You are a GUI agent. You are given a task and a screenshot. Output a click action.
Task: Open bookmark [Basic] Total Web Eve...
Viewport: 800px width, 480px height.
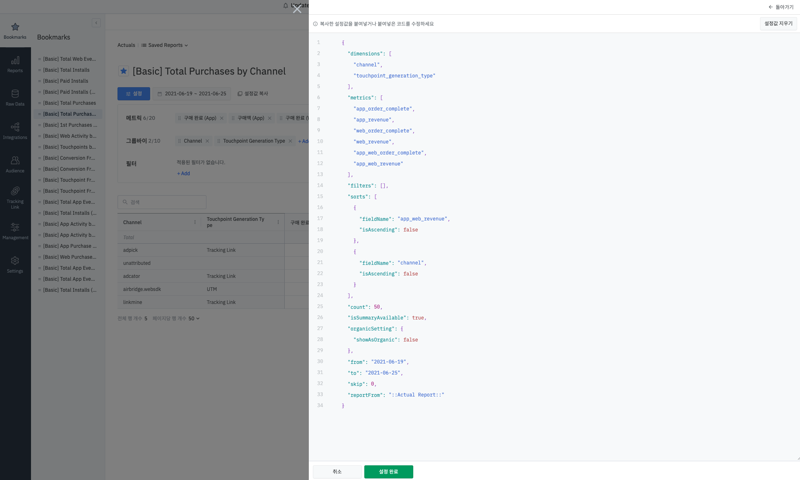[x=69, y=59]
